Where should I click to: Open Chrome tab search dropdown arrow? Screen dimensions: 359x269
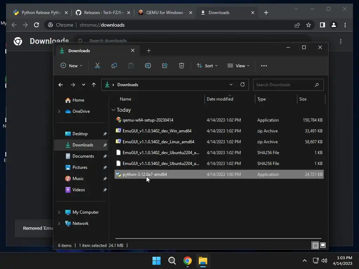(x=296, y=9)
